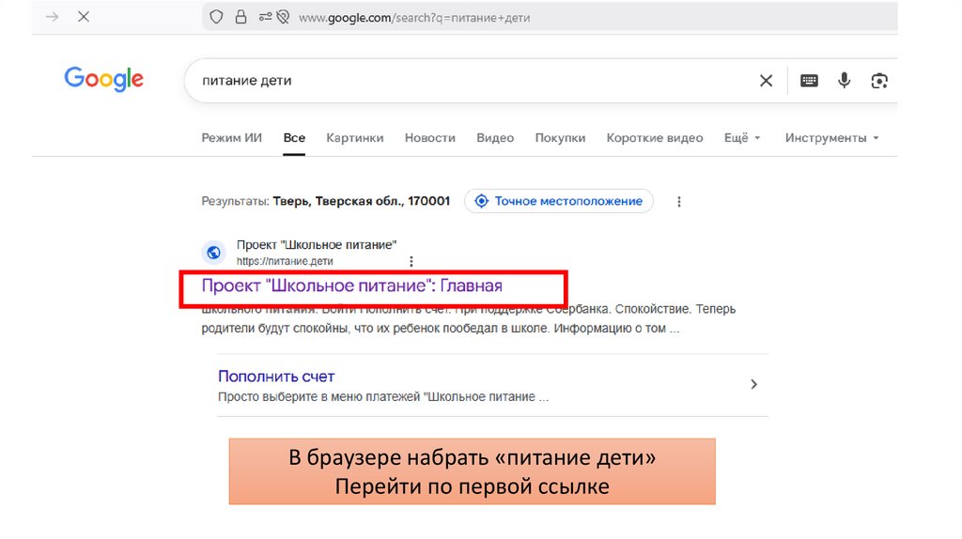This screenshot has width=962, height=539.
Task: Go to Google home via logo
Action: [x=103, y=79]
